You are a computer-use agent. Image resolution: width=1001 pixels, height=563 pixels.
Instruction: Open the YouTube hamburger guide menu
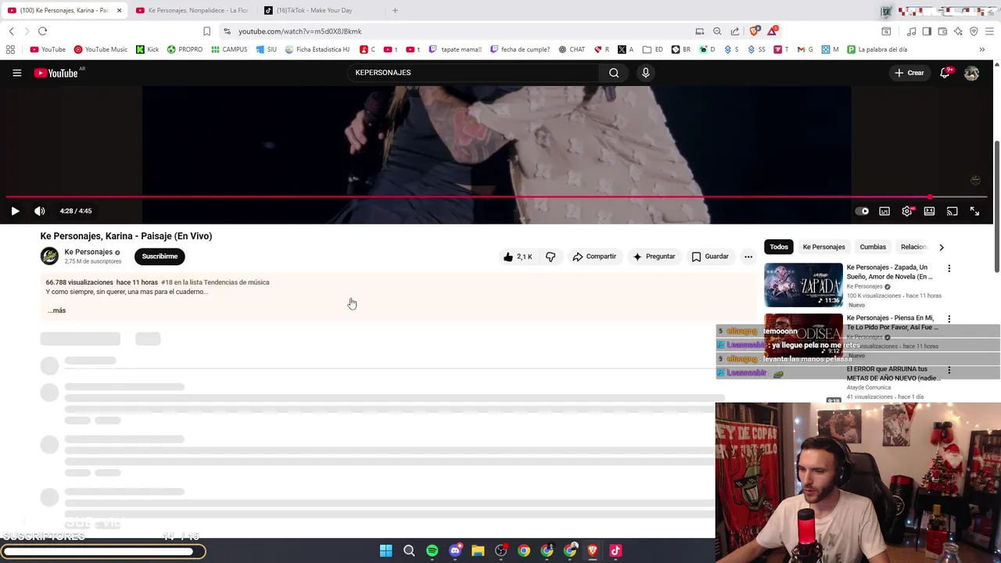point(16,73)
